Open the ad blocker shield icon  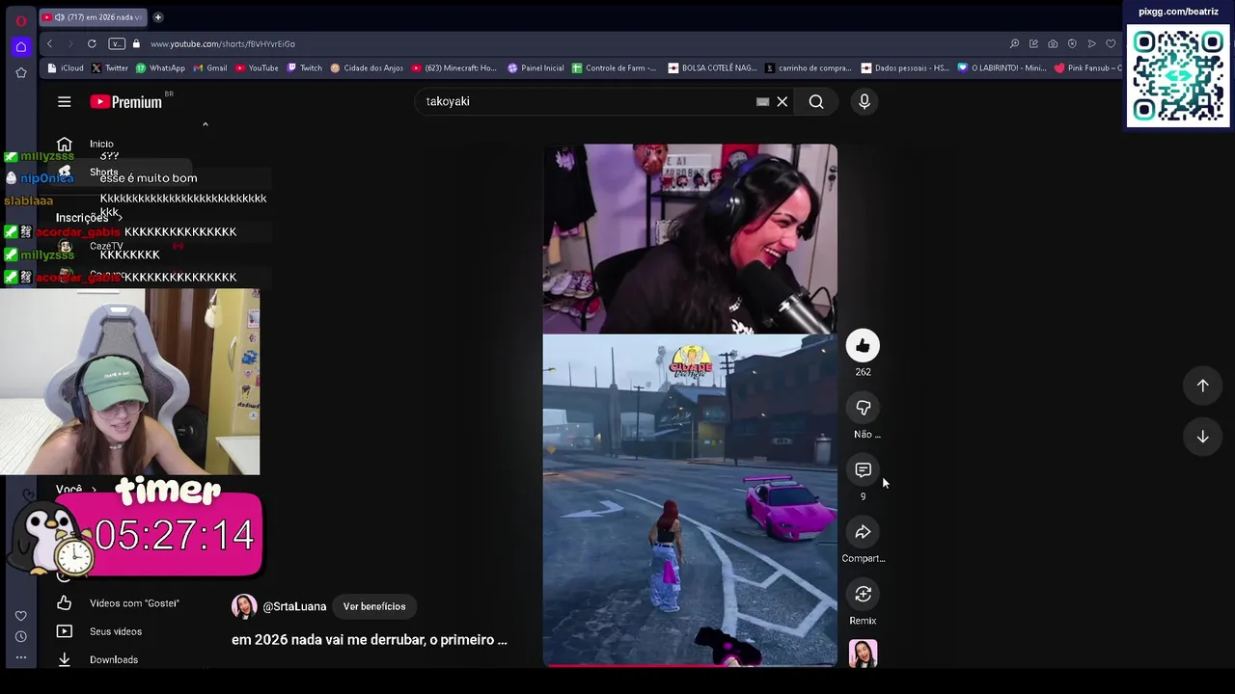[1072, 43]
